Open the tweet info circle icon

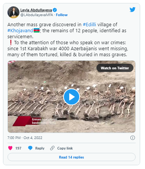pyautogui.click(x=133, y=138)
